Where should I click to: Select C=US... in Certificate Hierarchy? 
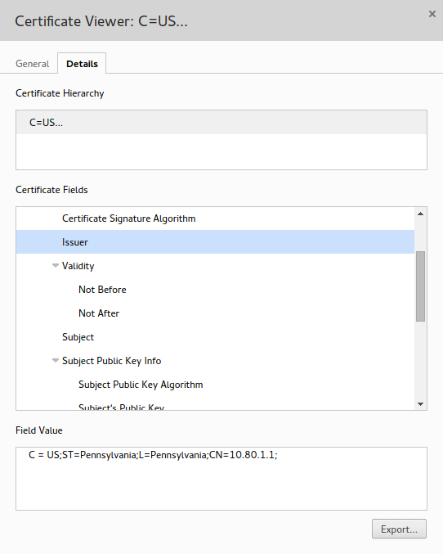pos(221,123)
